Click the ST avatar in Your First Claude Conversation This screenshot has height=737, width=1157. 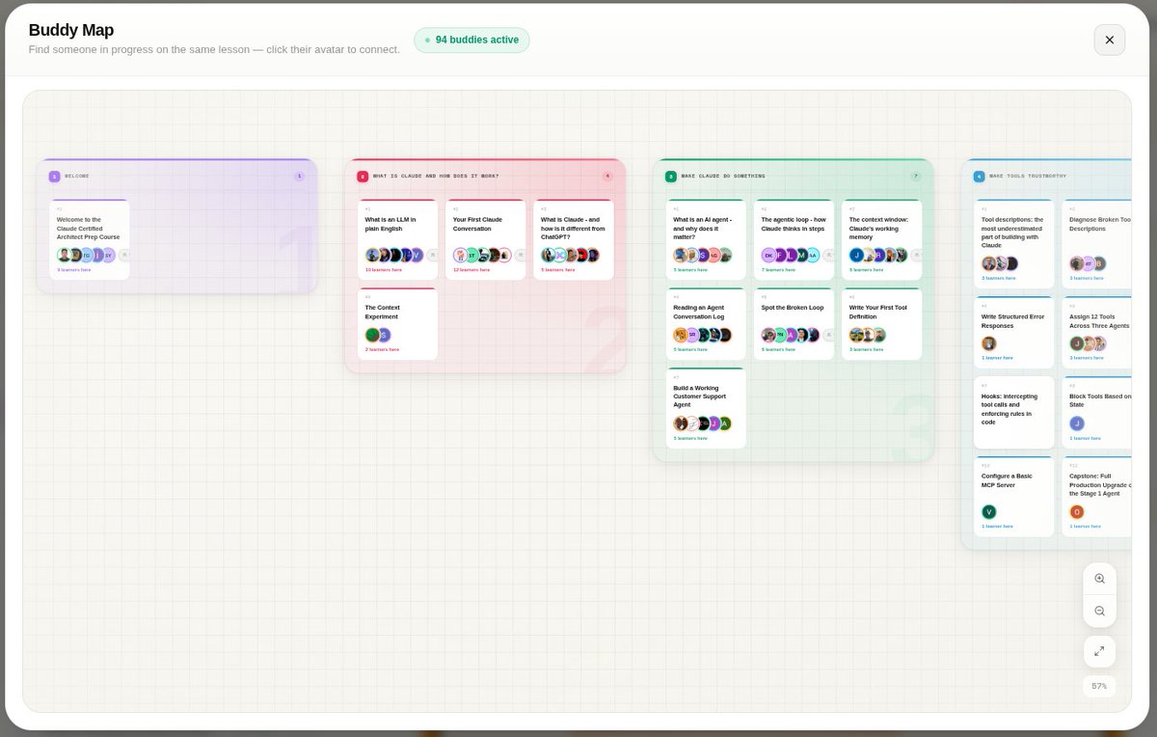471,255
